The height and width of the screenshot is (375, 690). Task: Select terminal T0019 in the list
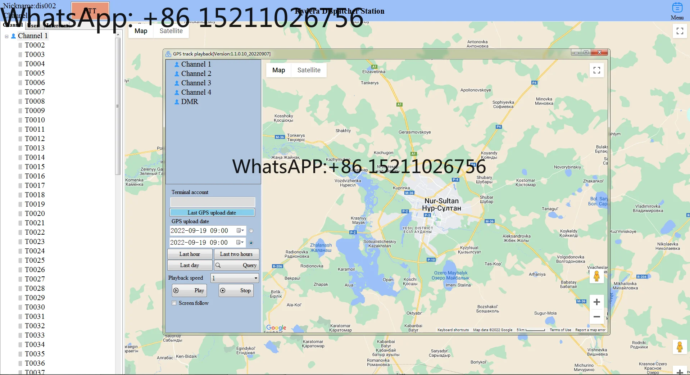pyautogui.click(x=35, y=204)
